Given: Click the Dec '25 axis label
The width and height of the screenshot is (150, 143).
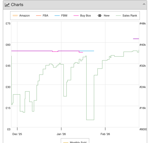Looking at the screenshot, I should pos(17,134).
